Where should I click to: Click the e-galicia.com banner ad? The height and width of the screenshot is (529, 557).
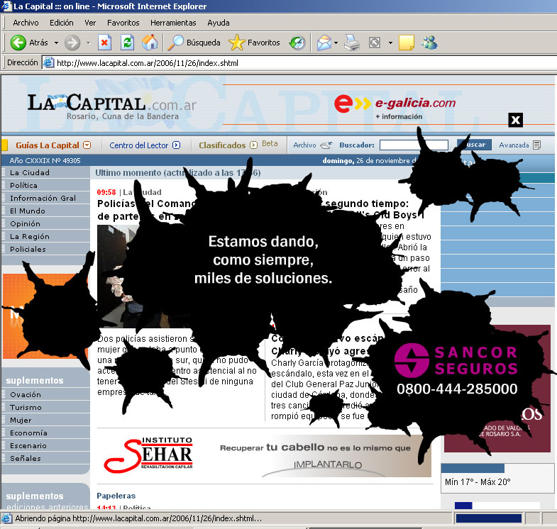click(395, 106)
